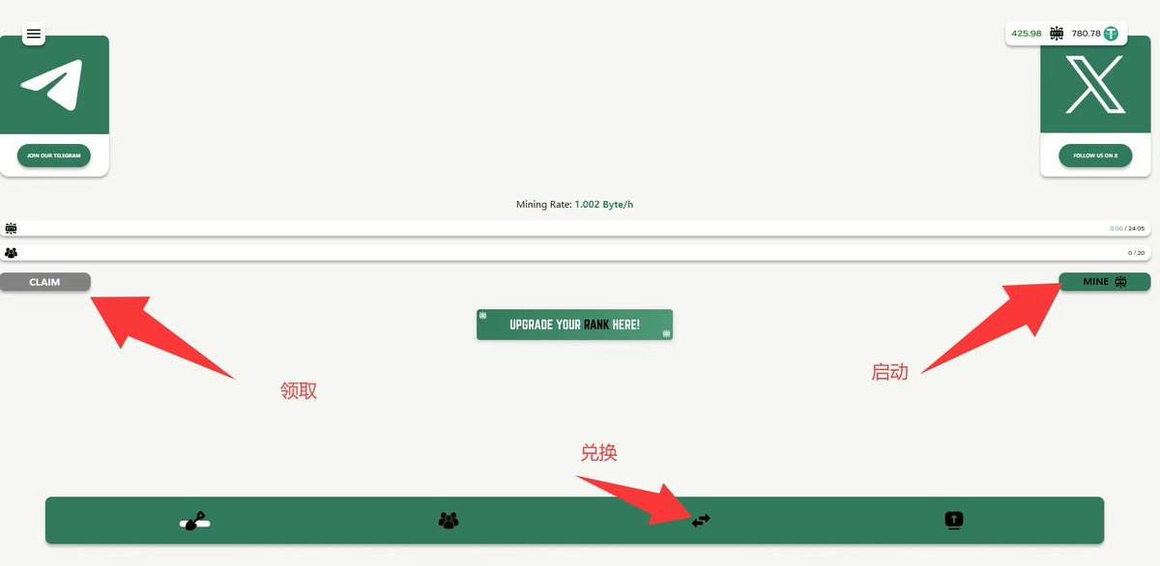Click the X logo card
This screenshot has height=566, width=1160.
[1095, 85]
